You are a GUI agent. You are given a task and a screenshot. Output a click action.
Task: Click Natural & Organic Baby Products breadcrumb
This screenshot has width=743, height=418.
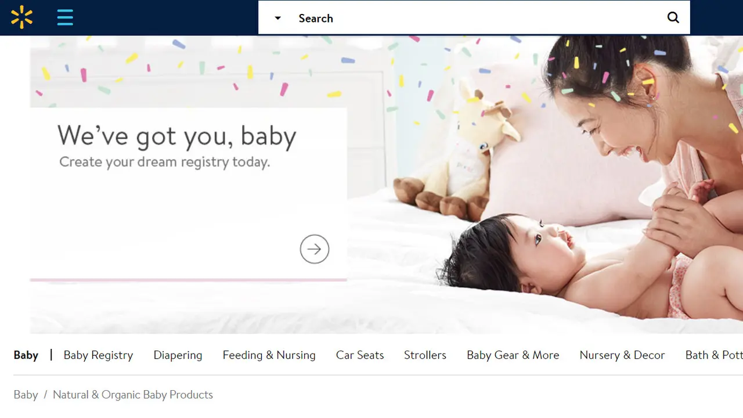pos(133,395)
